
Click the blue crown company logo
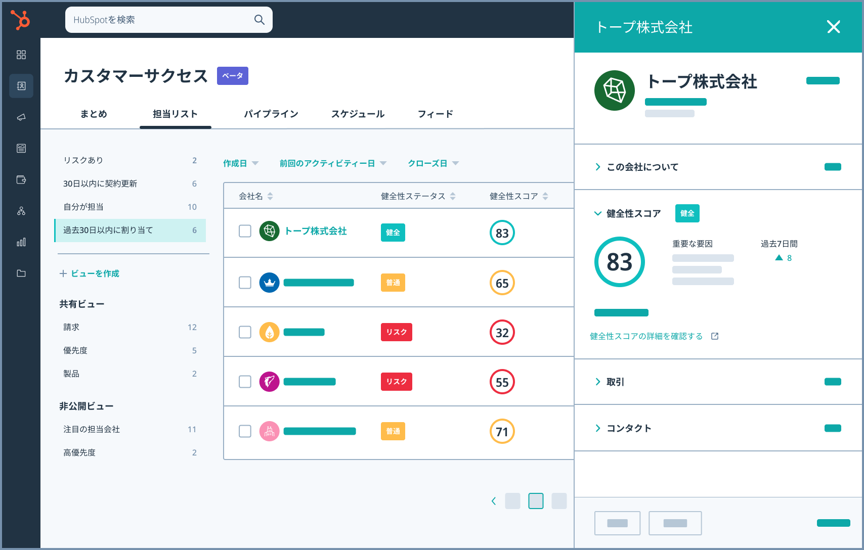[270, 283]
